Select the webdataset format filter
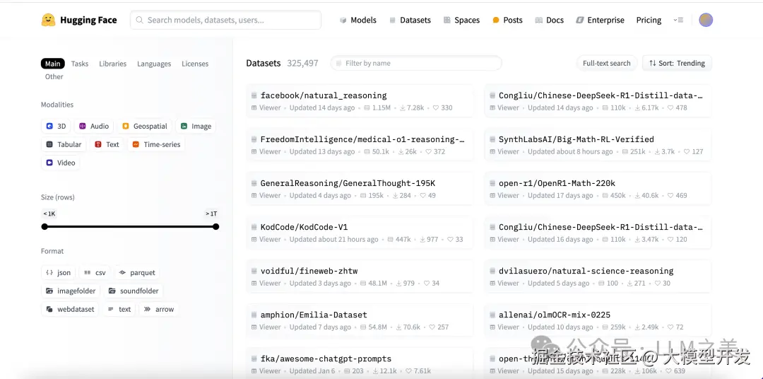This screenshot has height=379, width=763. click(70, 309)
